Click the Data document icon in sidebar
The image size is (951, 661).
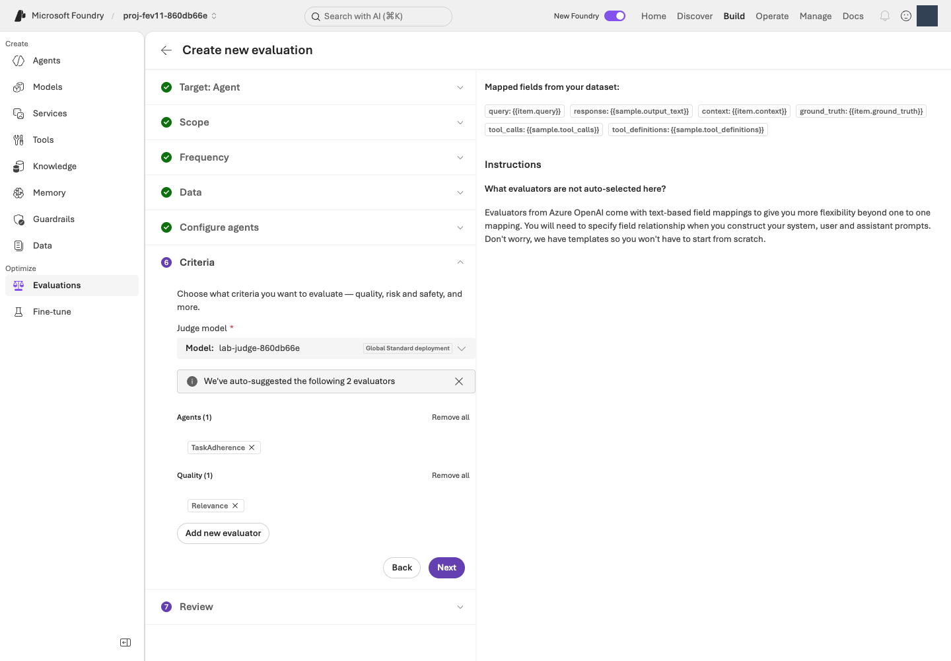(18, 246)
